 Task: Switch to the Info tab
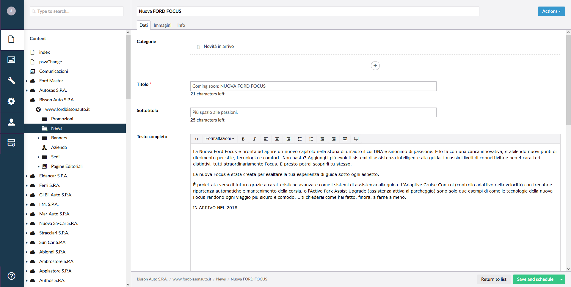tap(181, 25)
